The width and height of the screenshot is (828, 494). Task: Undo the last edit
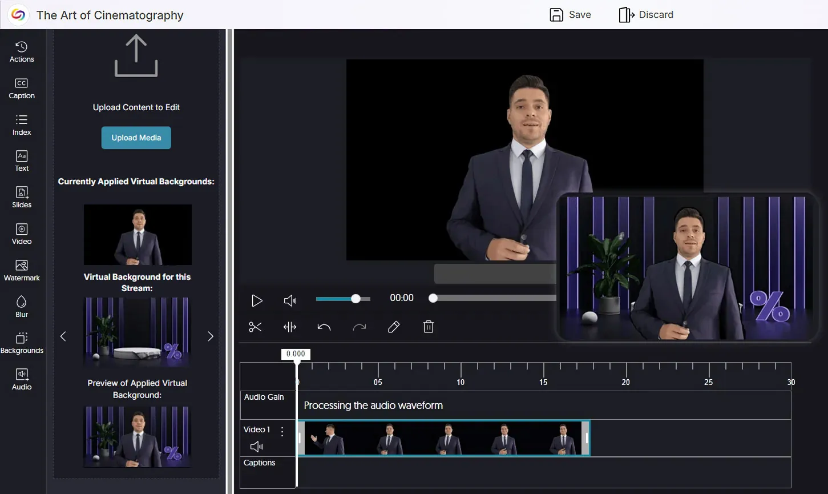[324, 327]
